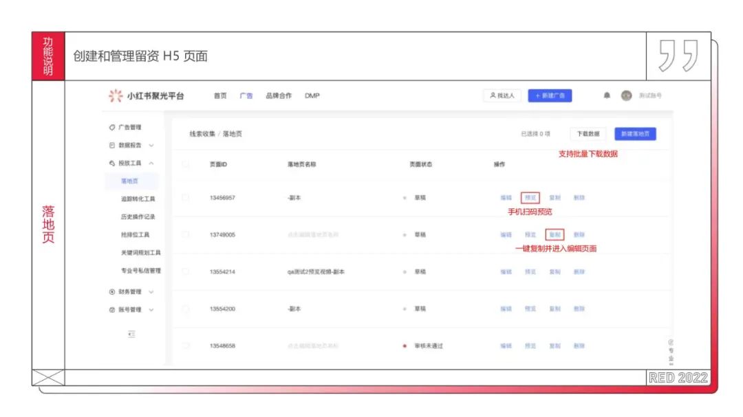Click the 落地页名称 column header
The width and height of the screenshot is (743, 417).
[x=302, y=164]
